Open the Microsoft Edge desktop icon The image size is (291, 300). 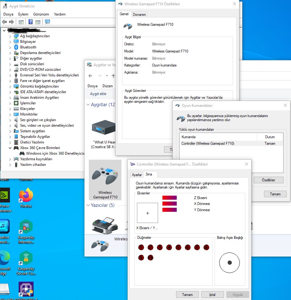tap(5, 263)
